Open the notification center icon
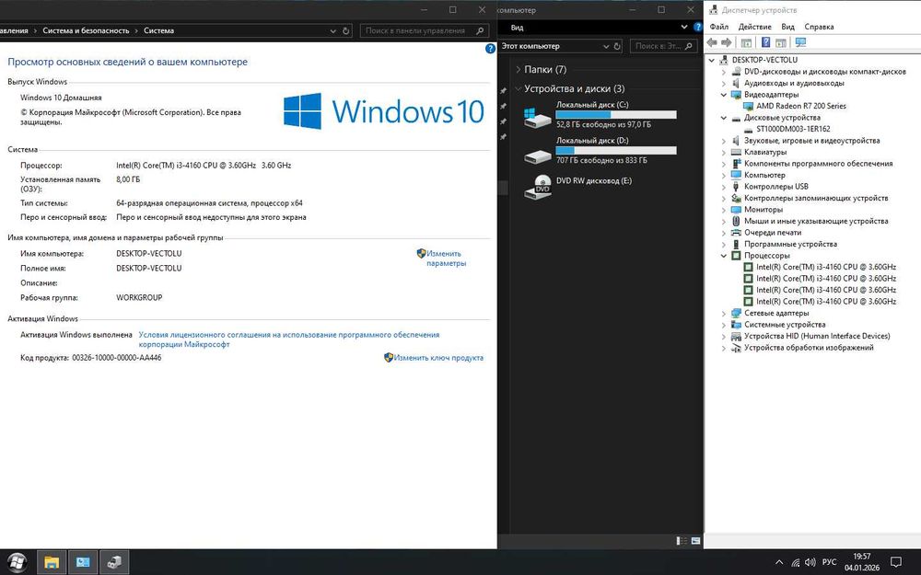 [896, 562]
